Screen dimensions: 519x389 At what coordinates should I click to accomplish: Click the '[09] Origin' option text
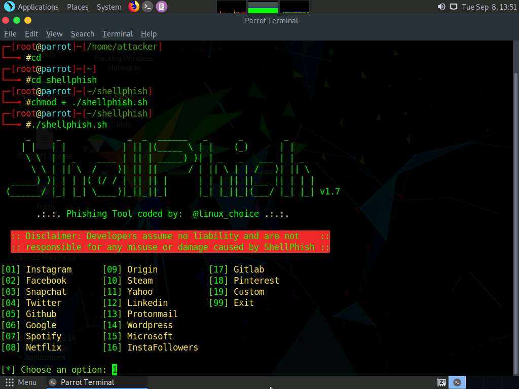pyautogui.click(x=130, y=269)
